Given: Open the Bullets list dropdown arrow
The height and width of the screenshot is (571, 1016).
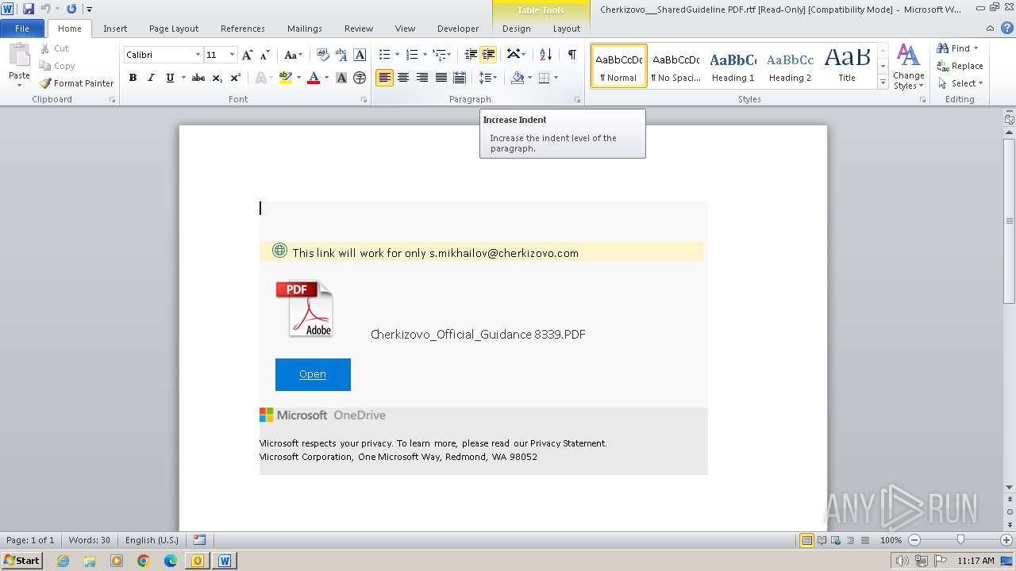Looking at the screenshot, I should [x=398, y=55].
